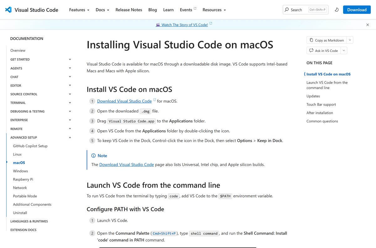Open EXTENSION DOCS section
376x248 pixels.
[x=23, y=230]
